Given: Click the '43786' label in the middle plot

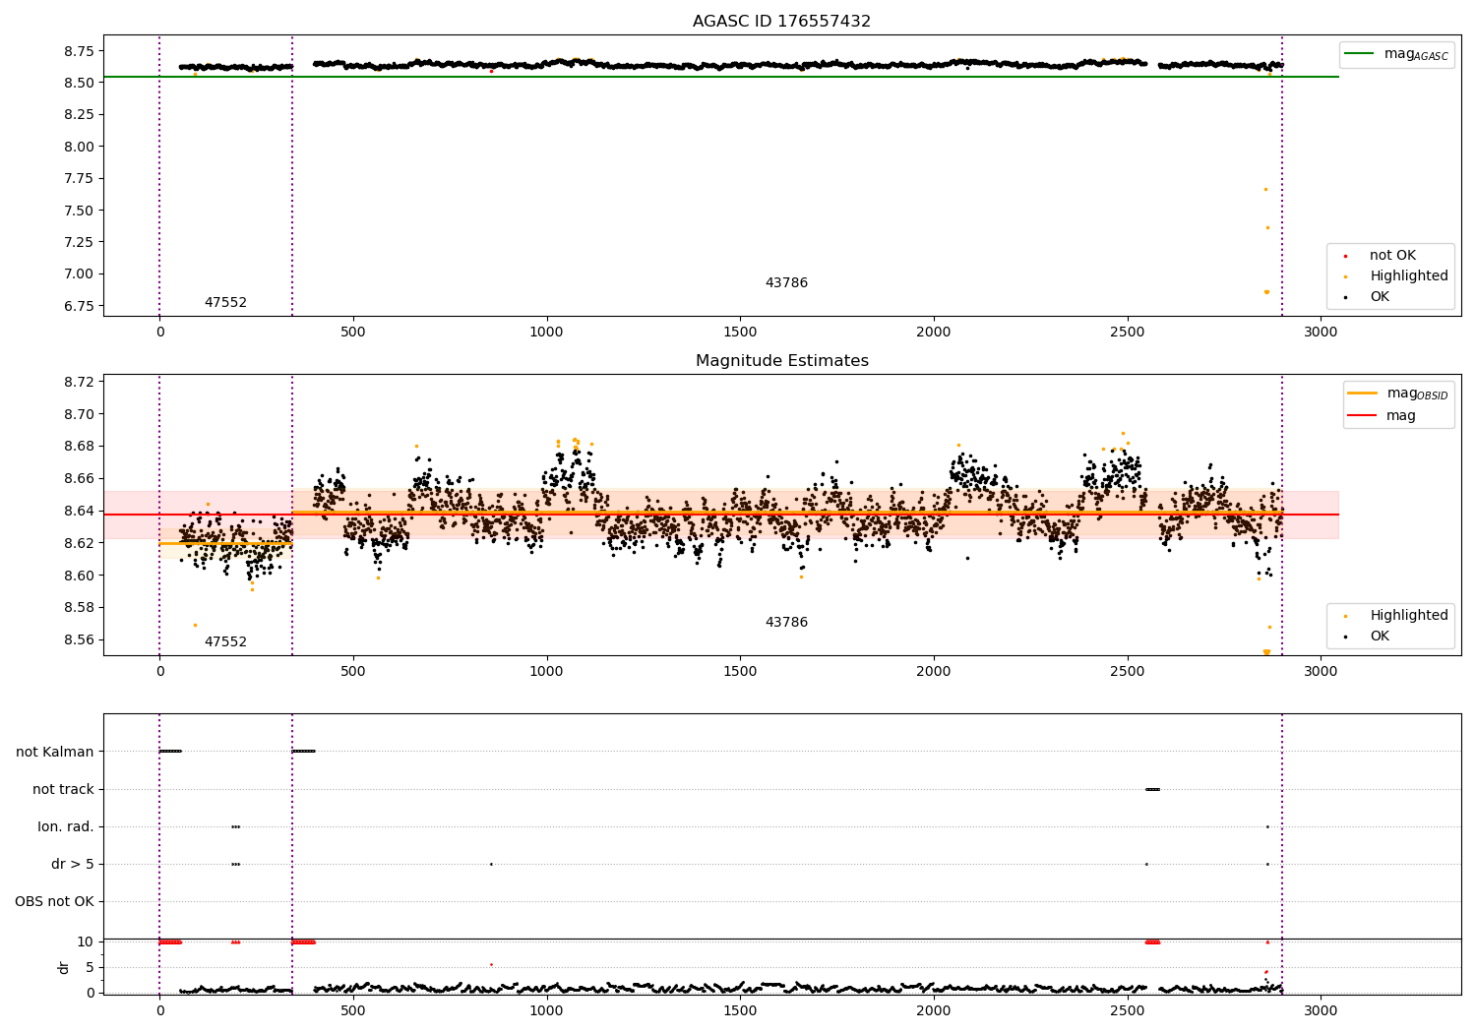Looking at the screenshot, I should 786,622.
